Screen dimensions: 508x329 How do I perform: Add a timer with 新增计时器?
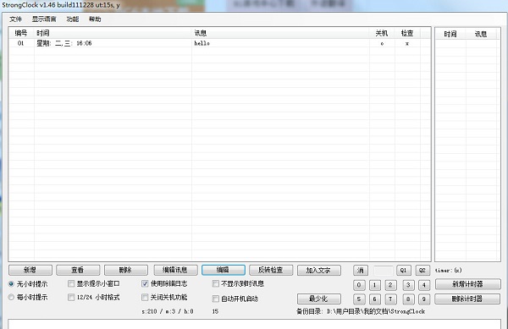click(x=468, y=284)
